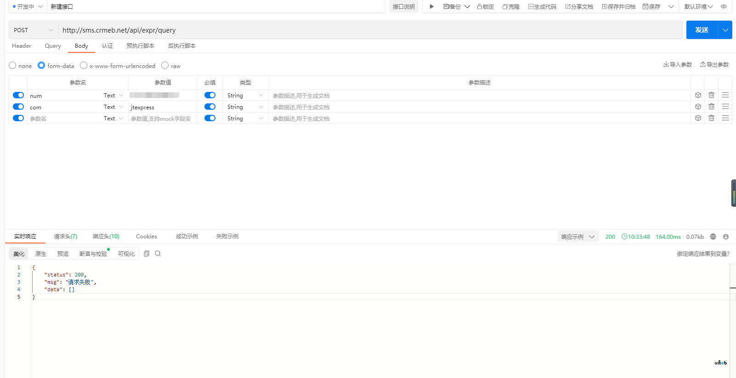Viewport: 736px width, 378px height.
Task: Click the jtexpress value field
Action: click(163, 107)
